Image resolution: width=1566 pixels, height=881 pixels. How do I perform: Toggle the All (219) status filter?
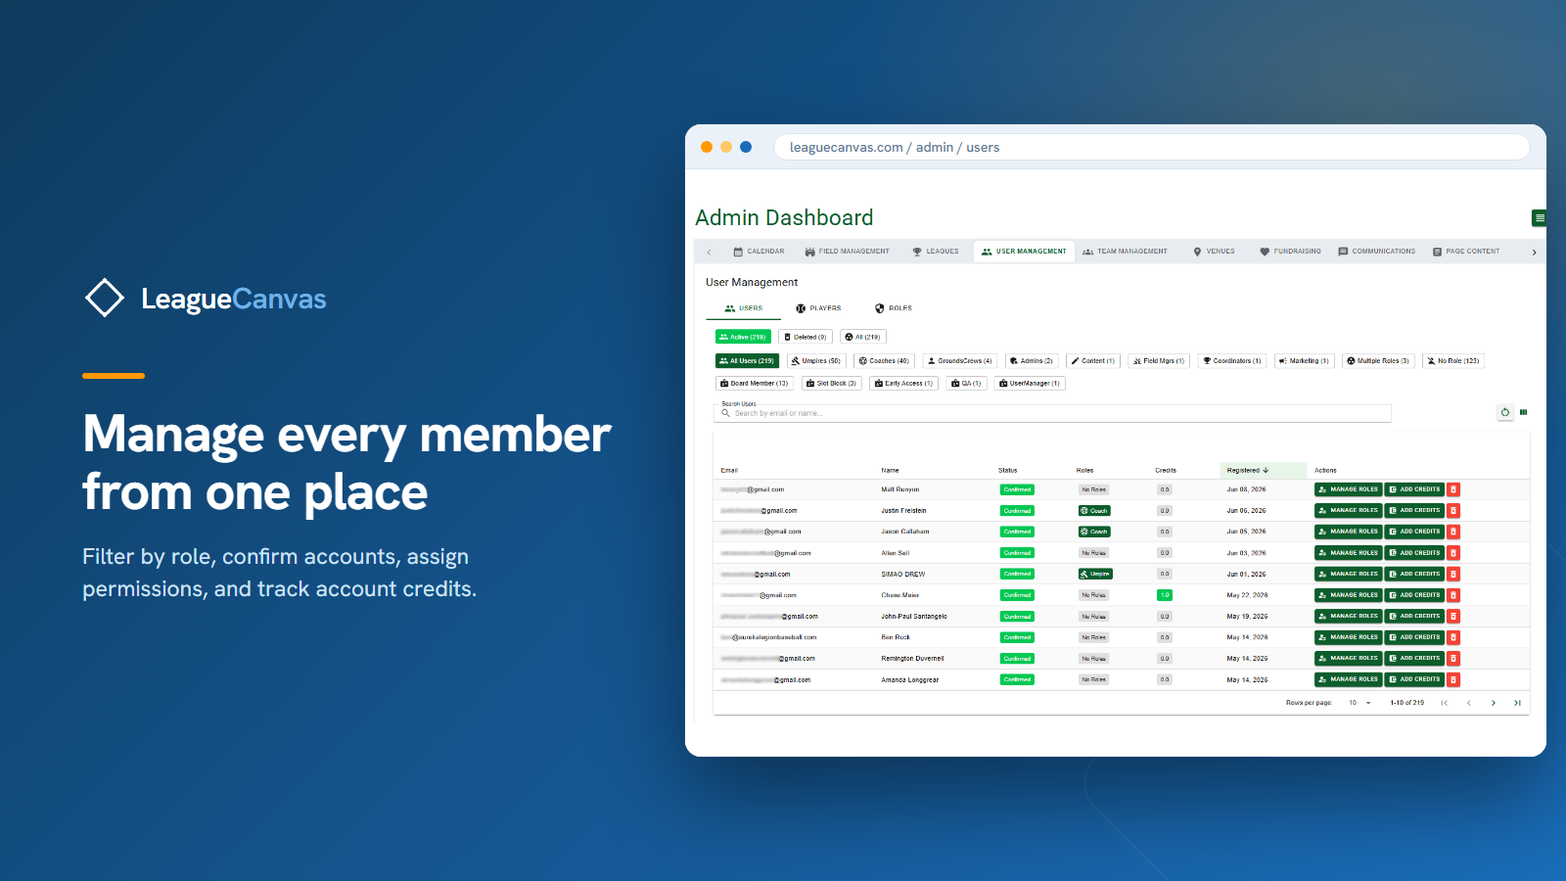863,337
